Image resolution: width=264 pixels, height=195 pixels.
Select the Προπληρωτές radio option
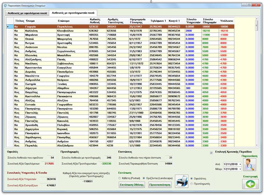coord(192,184)
